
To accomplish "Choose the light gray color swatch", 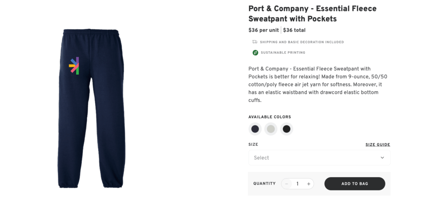I will click(271, 129).
